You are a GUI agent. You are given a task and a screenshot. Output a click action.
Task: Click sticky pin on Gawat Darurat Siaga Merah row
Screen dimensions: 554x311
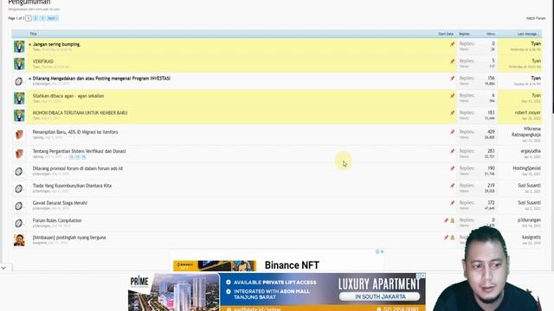452,203
